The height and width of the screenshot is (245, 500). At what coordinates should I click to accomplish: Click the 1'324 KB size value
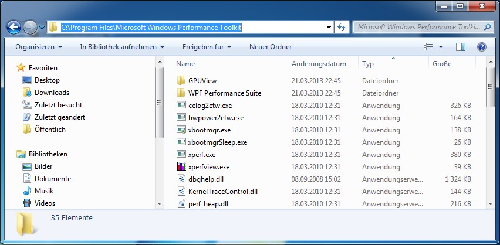pyautogui.click(x=458, y=179)
